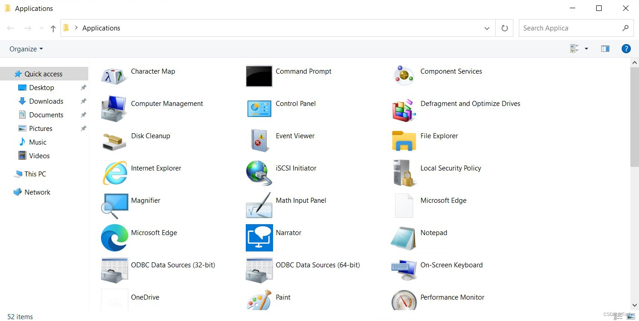Select the ODBC Data Sources (32-bit) icon

114,270
